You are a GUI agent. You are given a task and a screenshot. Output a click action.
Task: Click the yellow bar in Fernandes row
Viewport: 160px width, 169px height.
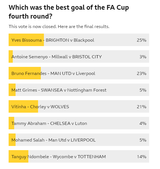(x=25, y=73)
